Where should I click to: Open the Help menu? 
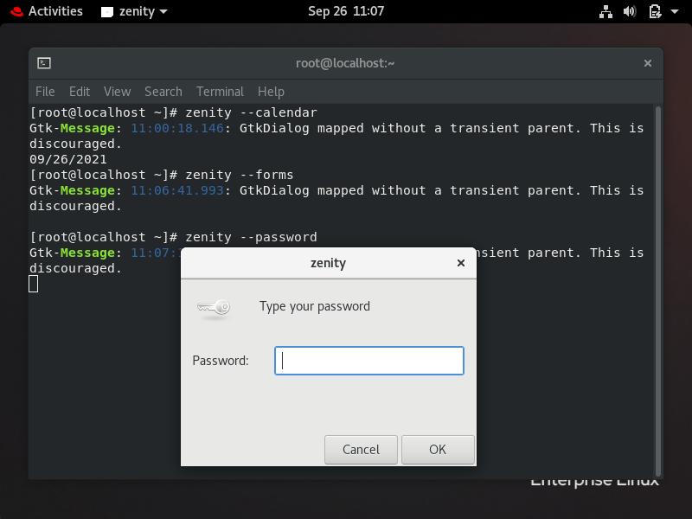point(271,91)
